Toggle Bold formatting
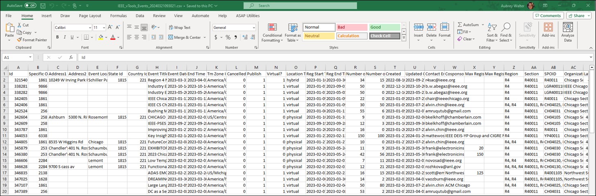 click(x=58, y=37)
